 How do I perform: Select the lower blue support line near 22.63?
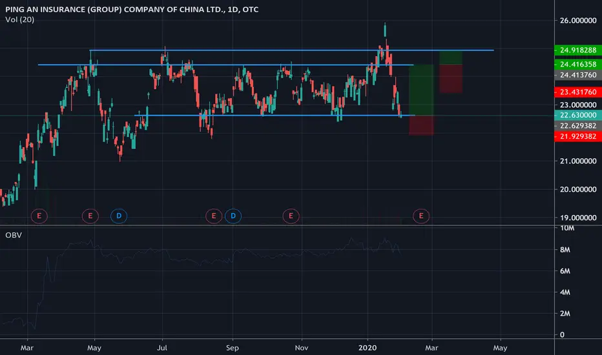275,115
